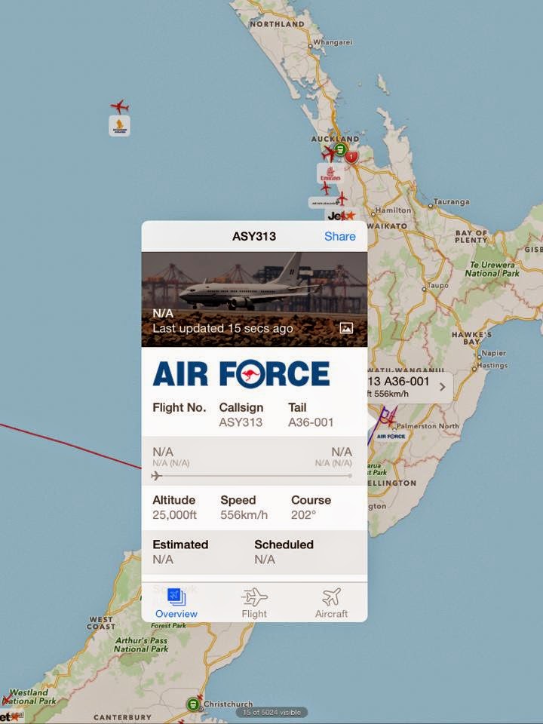This screenshot has height=724, width=543.
Task: Switch to the Aircraft tab
Action: pyautogui.click(x=331, y=603)
